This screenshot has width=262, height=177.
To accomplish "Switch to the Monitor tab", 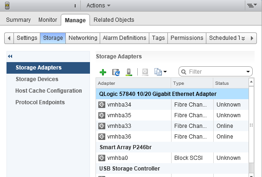I will click(x=48, y=20).
